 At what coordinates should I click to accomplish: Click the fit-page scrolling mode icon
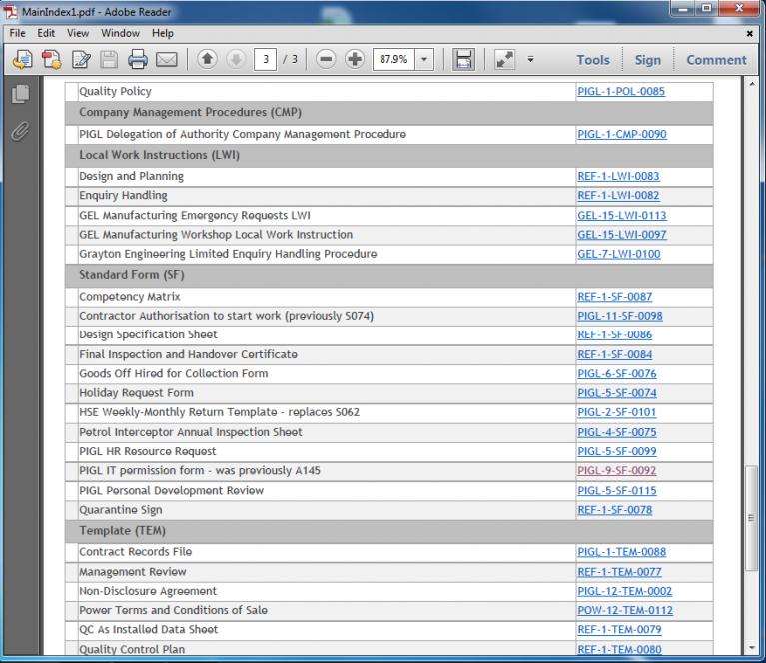[463, 60]
